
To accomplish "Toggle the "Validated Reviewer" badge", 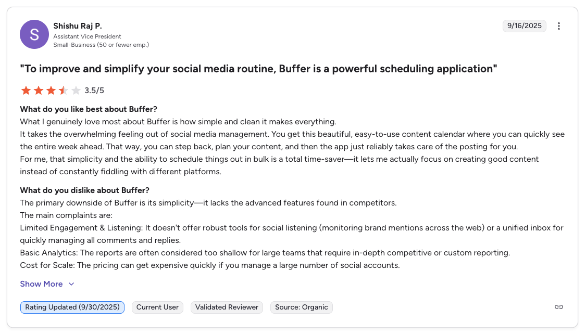I will [x=227, y=307].
